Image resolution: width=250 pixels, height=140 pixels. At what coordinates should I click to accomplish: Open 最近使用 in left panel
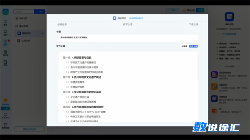(23, 26)
